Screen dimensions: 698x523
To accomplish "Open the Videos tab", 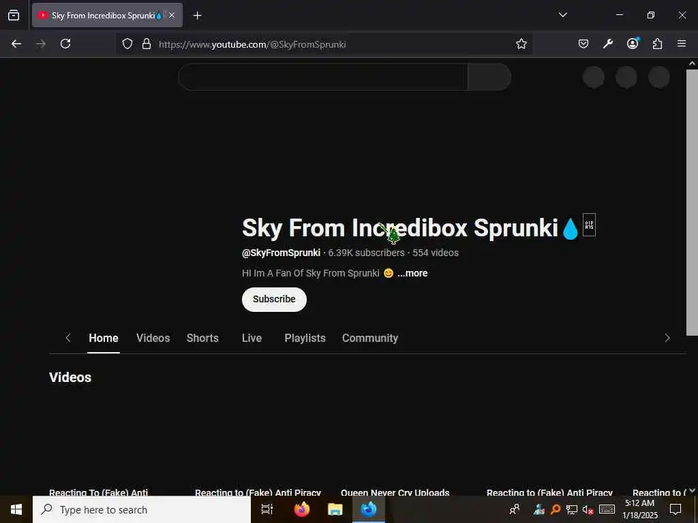I will click(x=153, y=338).
